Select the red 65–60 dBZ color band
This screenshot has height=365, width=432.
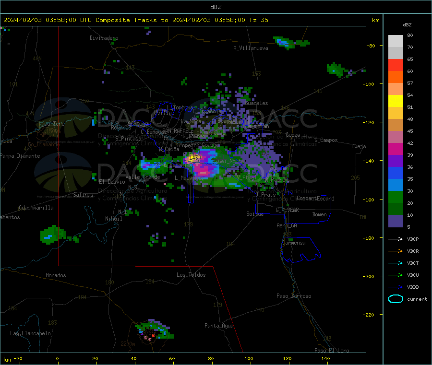pyautogui.click(x=396, y=65)
